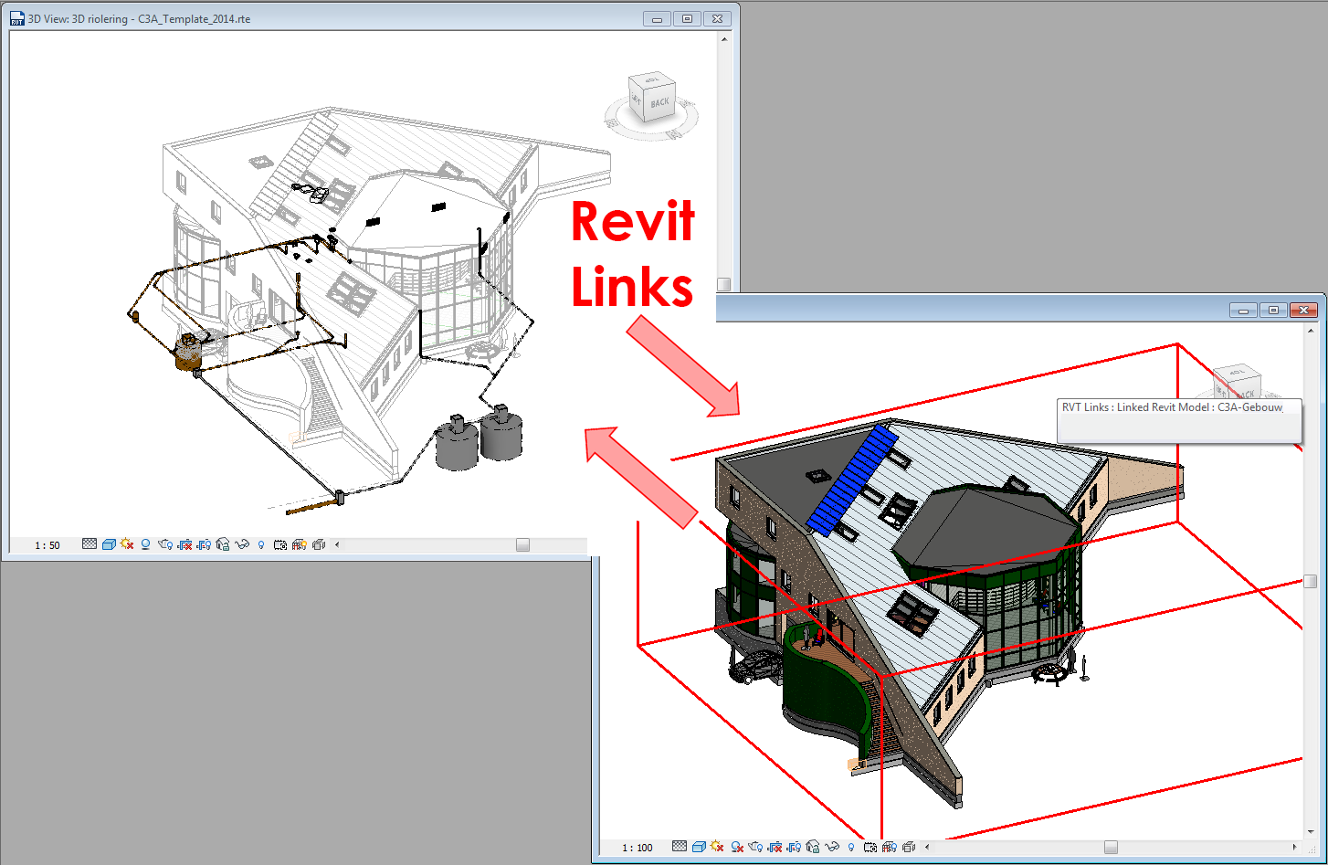Screen dimensions: 1328x865
Task: Open Show Rendering Dialog in 3D riolering view
Action: pos(165,544)
